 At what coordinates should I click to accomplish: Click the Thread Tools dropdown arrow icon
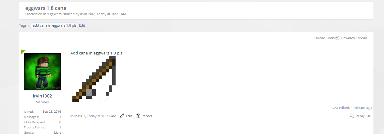point(337,38)
